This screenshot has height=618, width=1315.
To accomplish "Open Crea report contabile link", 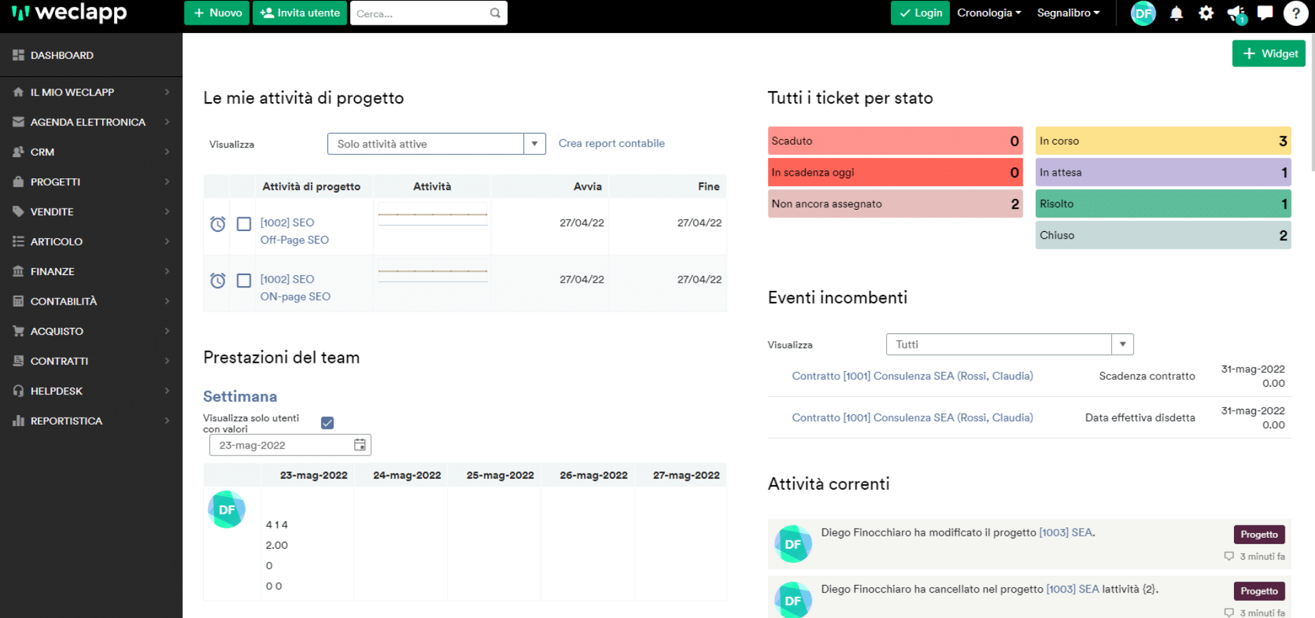I will click(612, 143).
